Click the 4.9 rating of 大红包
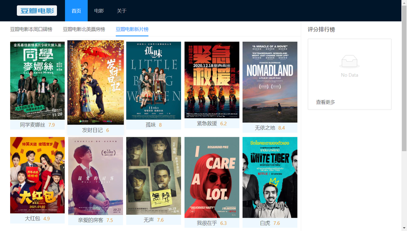Screen dimensions: 407x231 tap(46, 219)
